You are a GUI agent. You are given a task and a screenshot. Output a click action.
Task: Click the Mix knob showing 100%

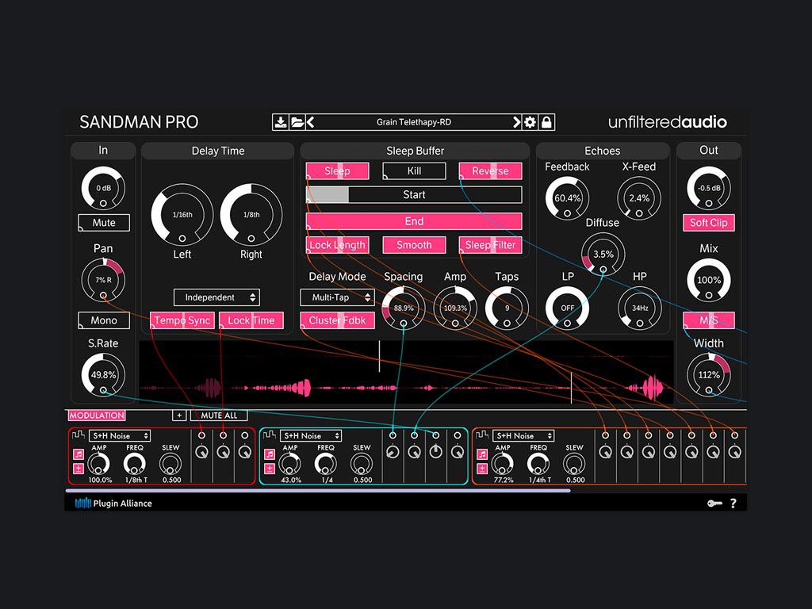coord(708,280)
